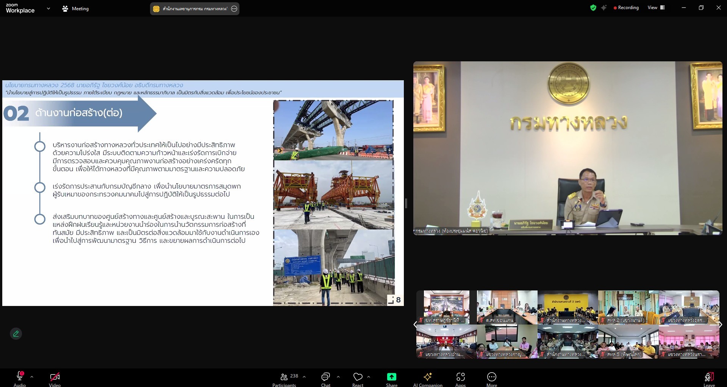The height and width of the screenshot is (387, 727).
Task: Open the Participants panel
Action: point(285,378)
